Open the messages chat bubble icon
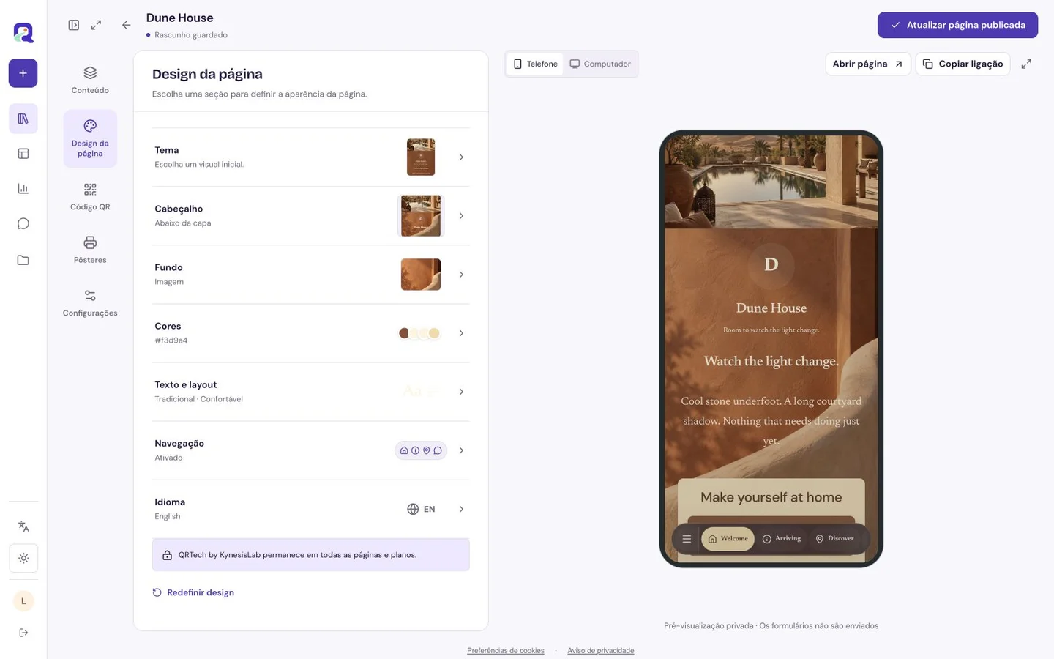Viewport: 1054px width, 659px height. tap(23, 224)
